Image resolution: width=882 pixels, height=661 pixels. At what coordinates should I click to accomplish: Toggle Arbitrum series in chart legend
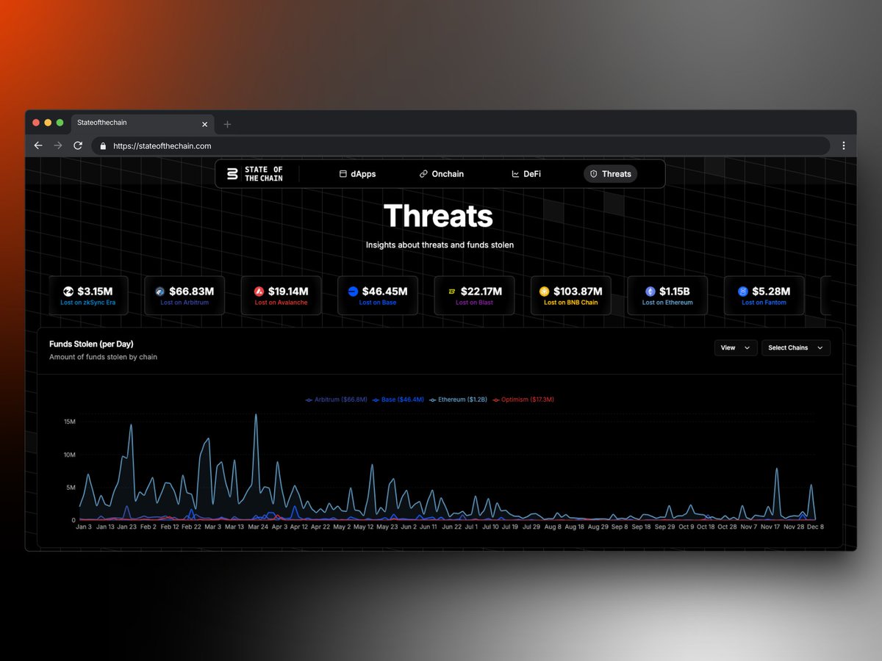pos(337,400)
